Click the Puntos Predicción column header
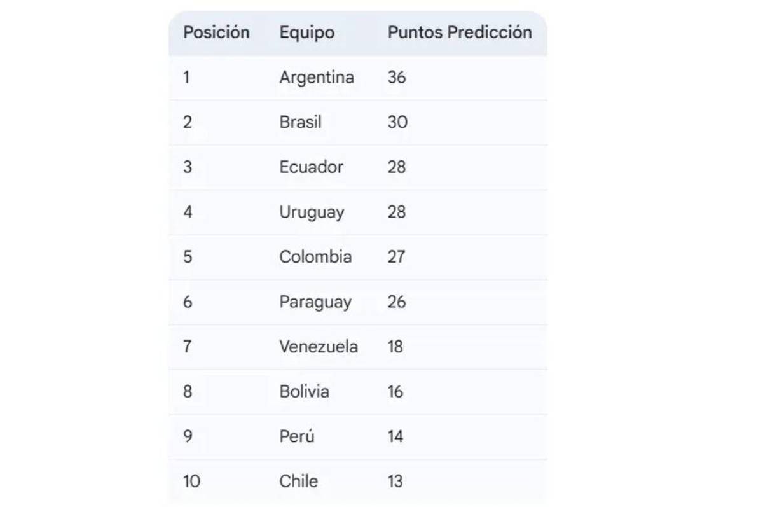Viewport: 763px width, 507px height. click(x=460, y=32)
